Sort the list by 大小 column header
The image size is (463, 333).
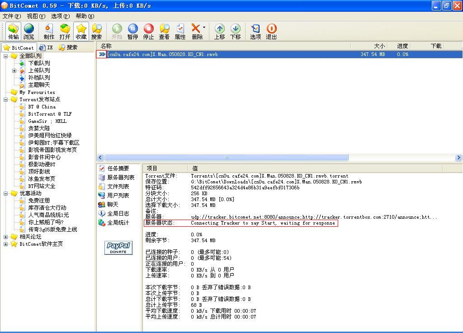(369, 46)
